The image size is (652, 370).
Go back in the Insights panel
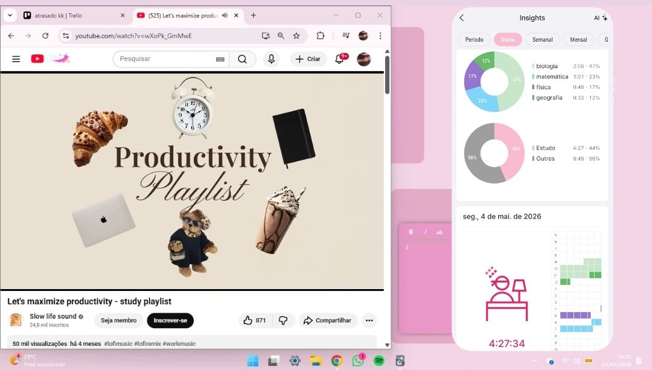(462, 18)
